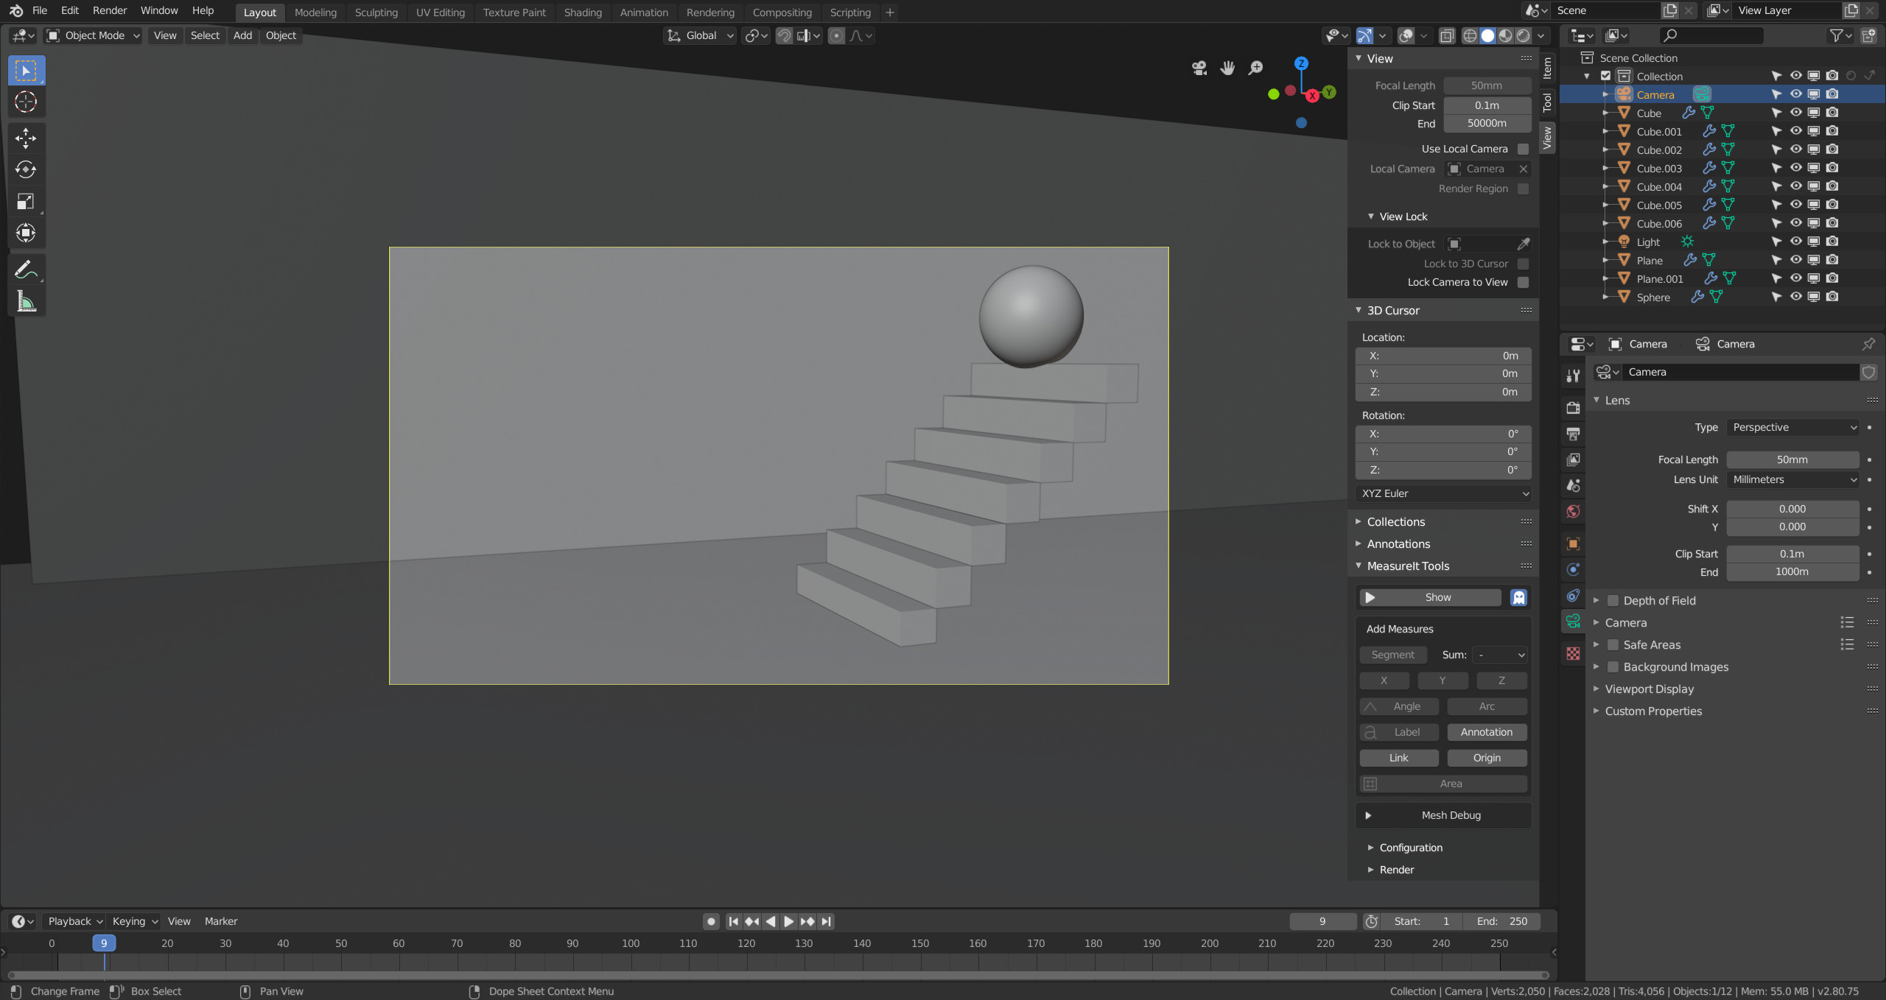Open the Texture properties tab
Image resolution: width=1886 pixels, height=1000 pixels.
(x=1573, y=653)
